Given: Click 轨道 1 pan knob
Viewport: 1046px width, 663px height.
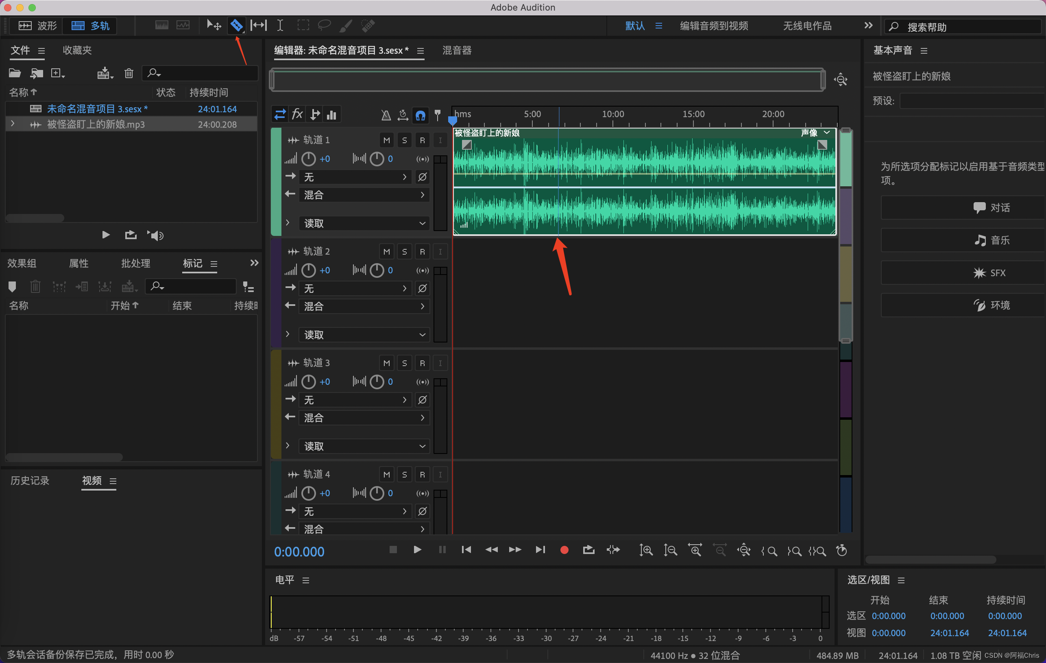Looking at the screenshot, I should (377, 159).
